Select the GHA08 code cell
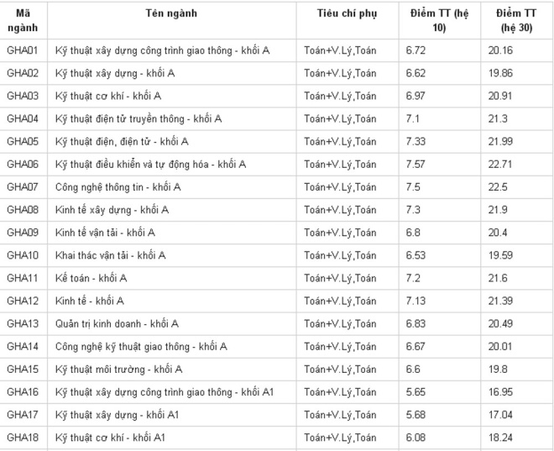 click(x=23, y=210)
